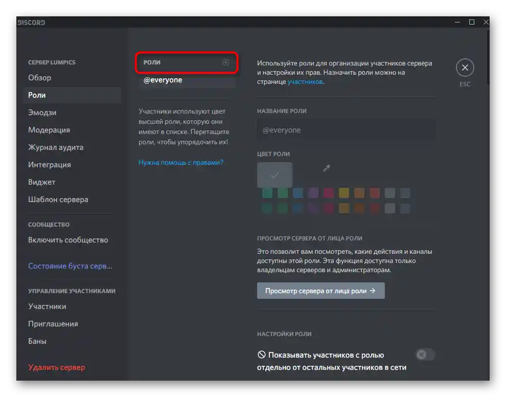
Task: Choose the dark gold role color
Action: pyautogui.click(x=343, y=208)
